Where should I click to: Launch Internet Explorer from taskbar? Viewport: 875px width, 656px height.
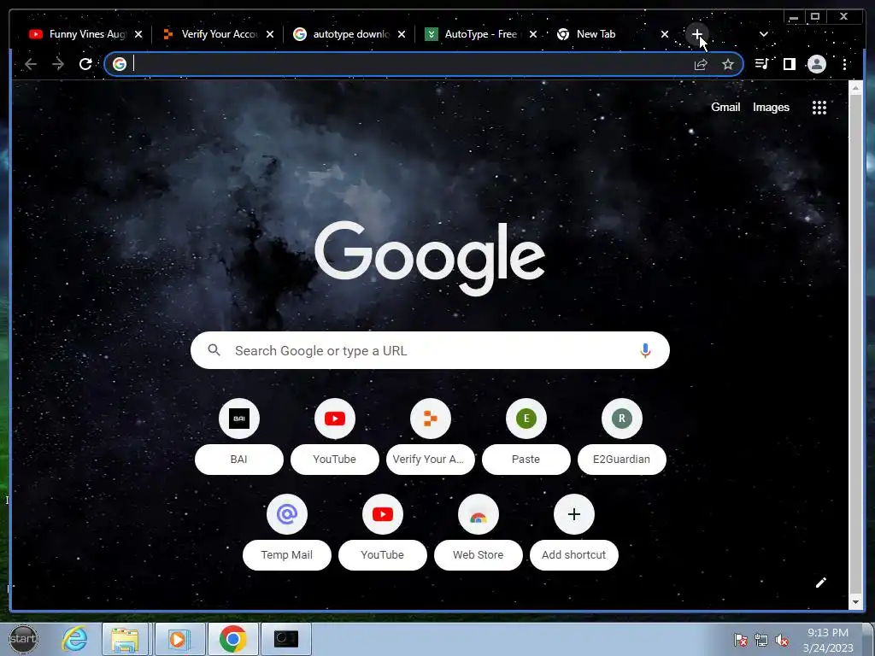pos(75,639)
